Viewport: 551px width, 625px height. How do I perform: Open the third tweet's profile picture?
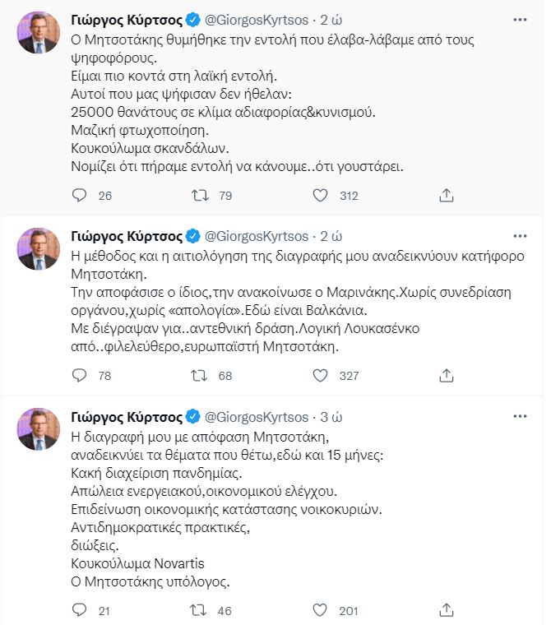(x=38, y=429)
